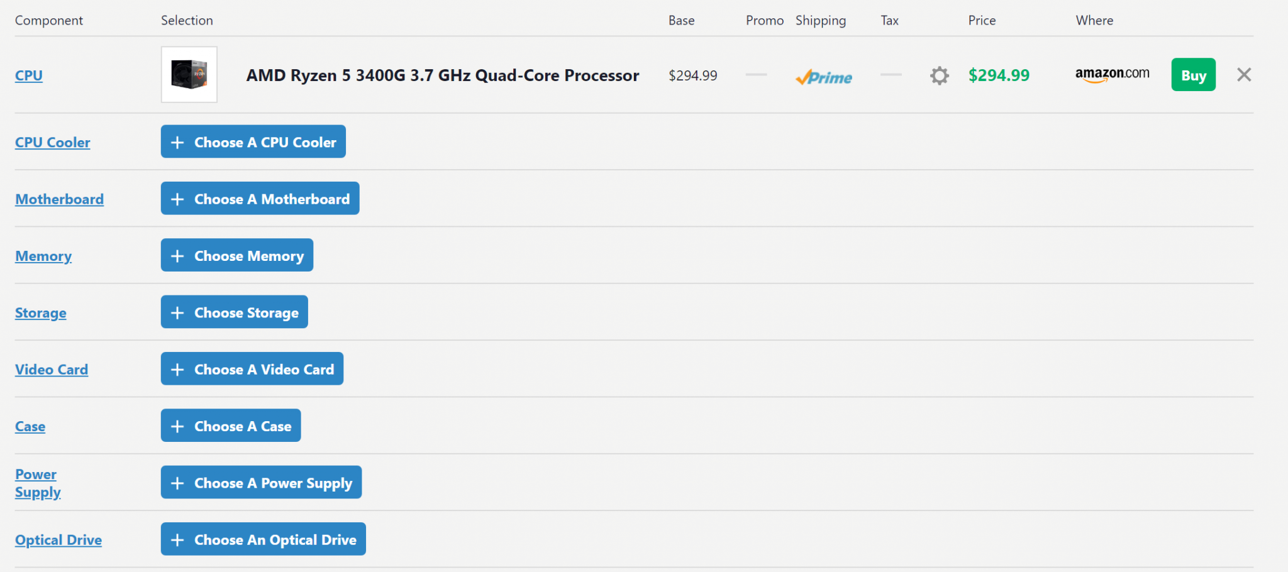Viewport: 1288px width, 572px height.
Task: Click the green $294.99 price
Action: (999, 75)
